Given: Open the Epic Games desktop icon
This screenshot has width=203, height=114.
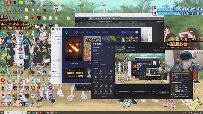Looking at the screenshot, I should [x=33, y=57].
